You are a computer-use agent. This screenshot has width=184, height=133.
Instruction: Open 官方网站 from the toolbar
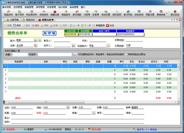tap(128, 13)
